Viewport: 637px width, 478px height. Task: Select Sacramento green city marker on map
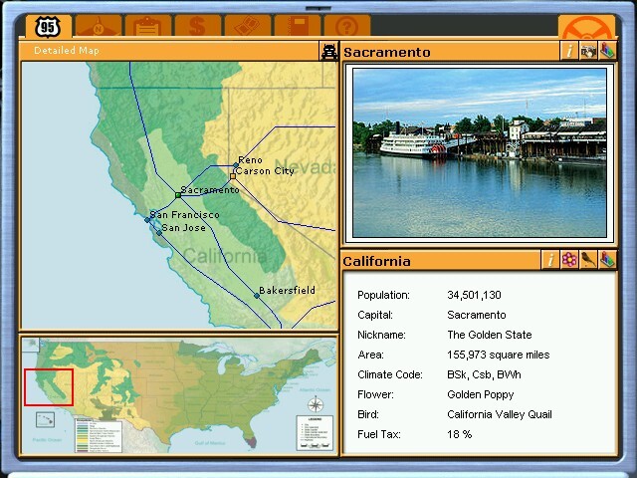(x=178, y=195)
